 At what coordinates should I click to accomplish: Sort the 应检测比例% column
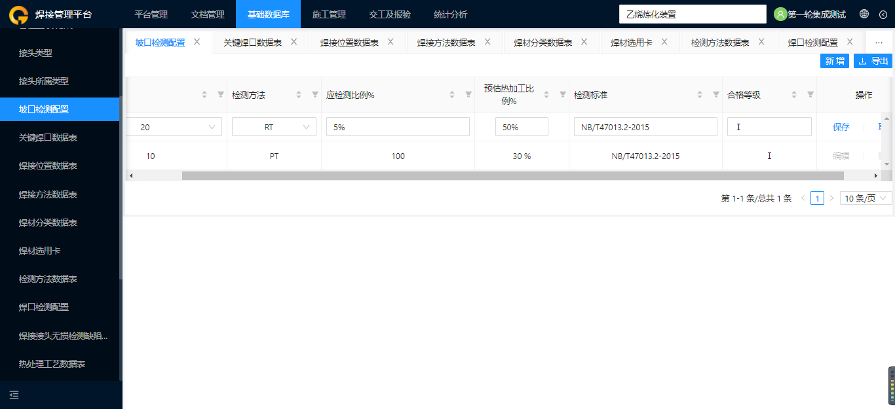point(452,95)
